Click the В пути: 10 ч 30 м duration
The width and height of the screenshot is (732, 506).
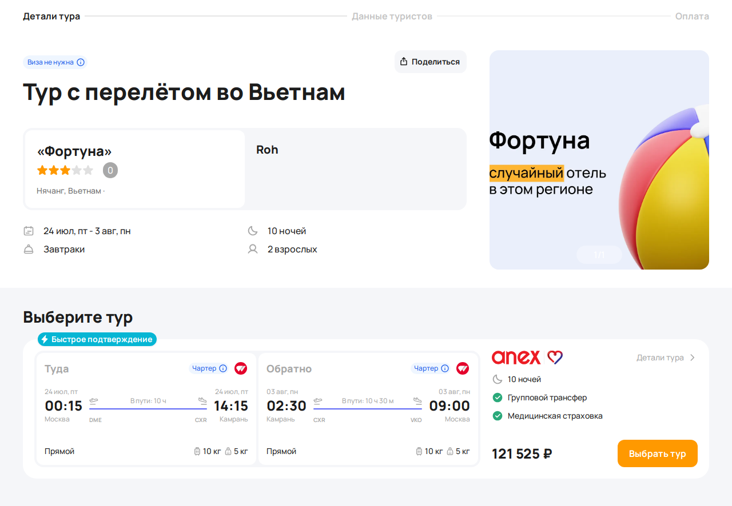tap(368, 401)
